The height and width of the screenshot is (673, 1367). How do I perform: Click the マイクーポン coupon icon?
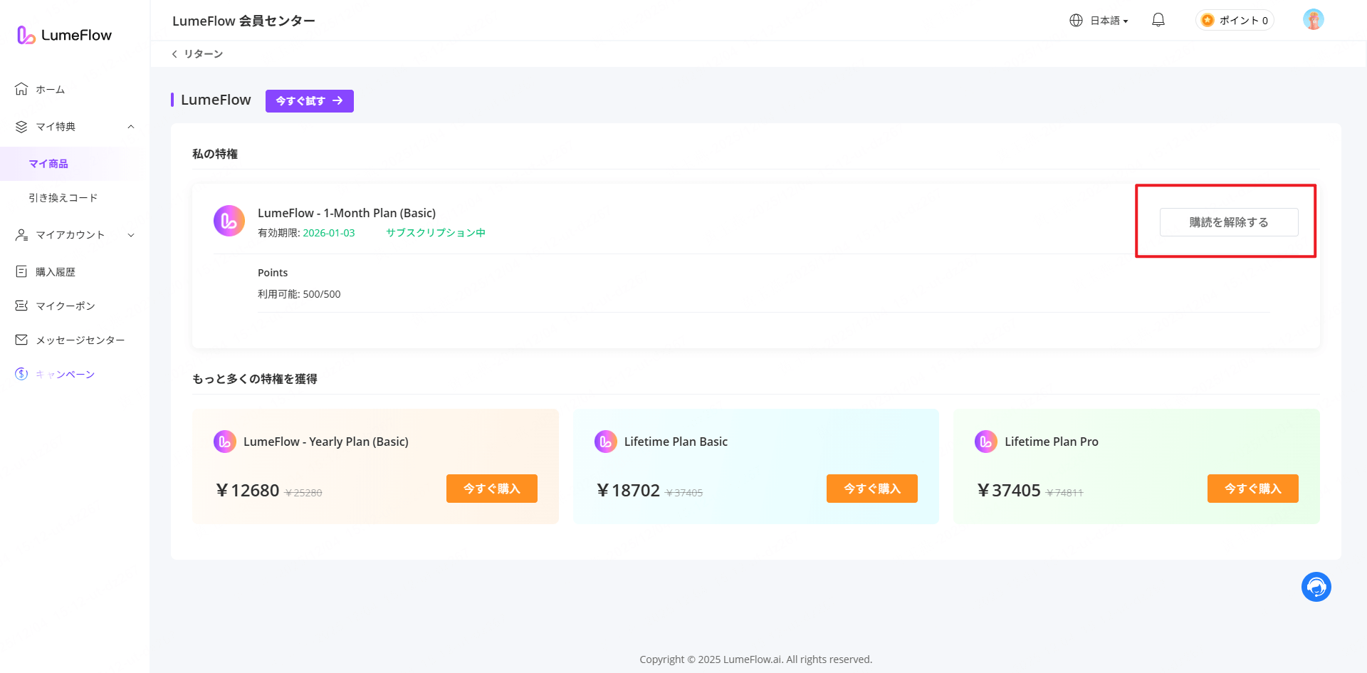21,305
